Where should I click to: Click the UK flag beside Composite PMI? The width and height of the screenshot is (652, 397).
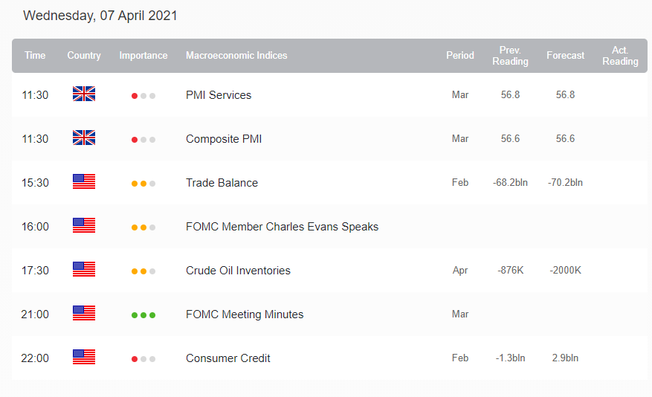84,138
